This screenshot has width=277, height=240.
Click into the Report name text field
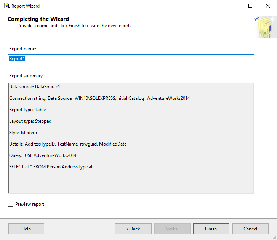[x=131, y=59]
